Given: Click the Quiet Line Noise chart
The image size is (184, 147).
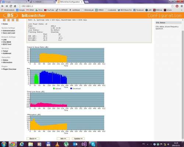Looking at the screenshot, I should pos(67,100).
